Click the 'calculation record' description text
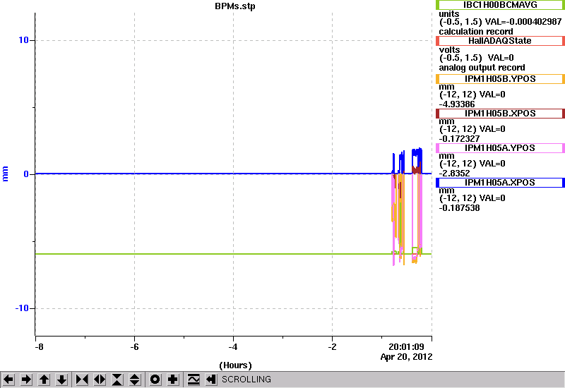This screenshot has width=565, height=388. pyautogui.click(x=475, y=32)
